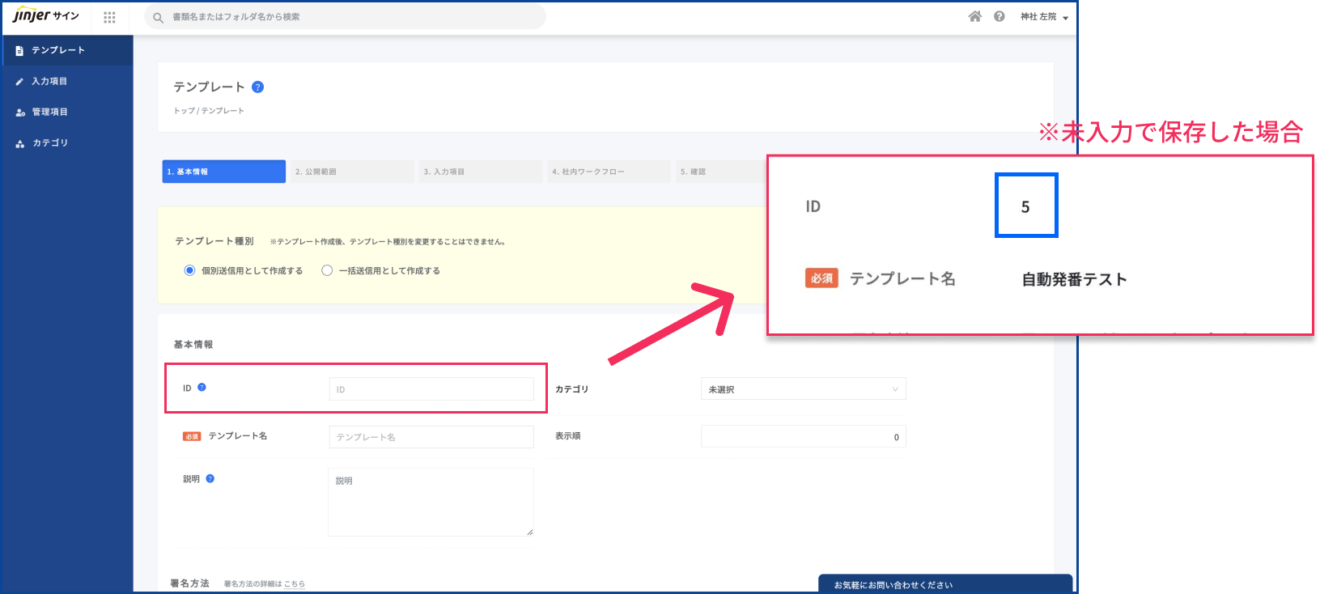Go to カテゴリ in the sidebar
1320x594 pixels.
point(49,142)
